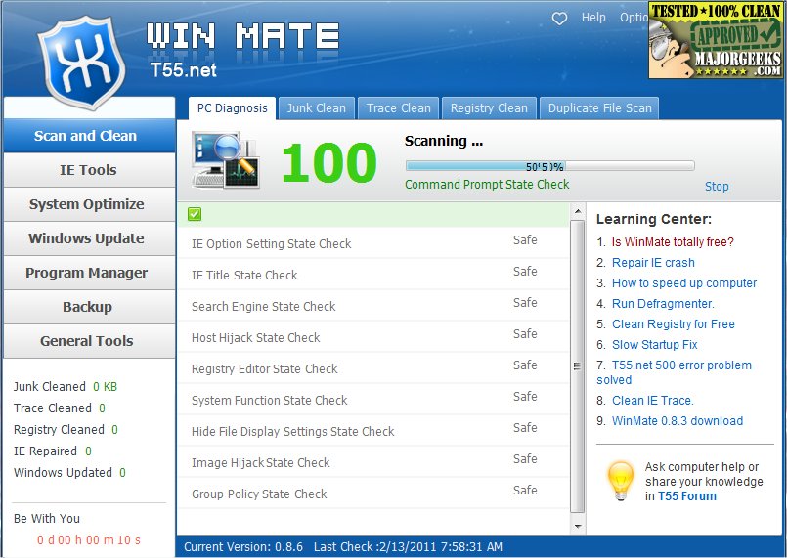Open 'Is WinMate totally free?' link
The width and height of the screenshot is (787, 558).
click(673, 242)
